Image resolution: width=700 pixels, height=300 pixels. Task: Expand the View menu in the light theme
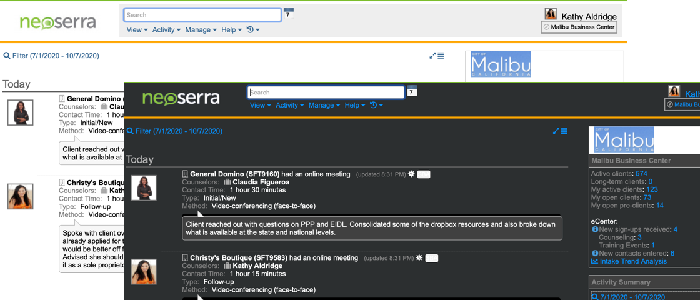[x=137, y=29]
